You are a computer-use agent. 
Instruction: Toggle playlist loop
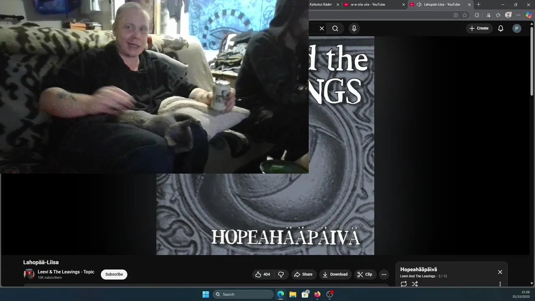pos(404,284)
